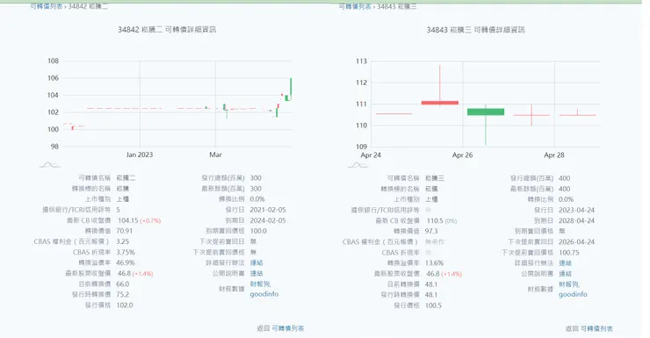Select issue conversion price 75.2
650x338 pixels.
point(123,294)
